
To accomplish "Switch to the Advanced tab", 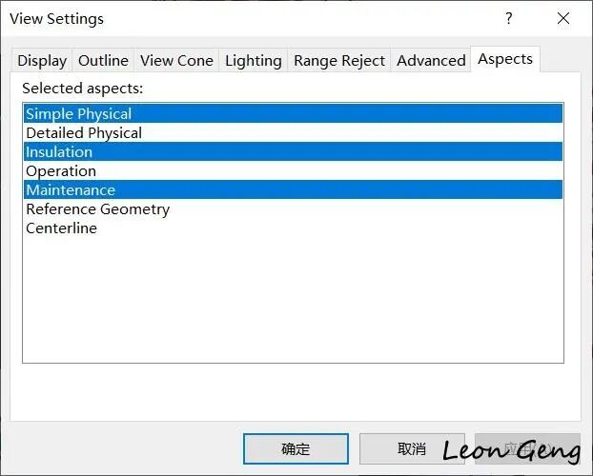I will (431, 60).
